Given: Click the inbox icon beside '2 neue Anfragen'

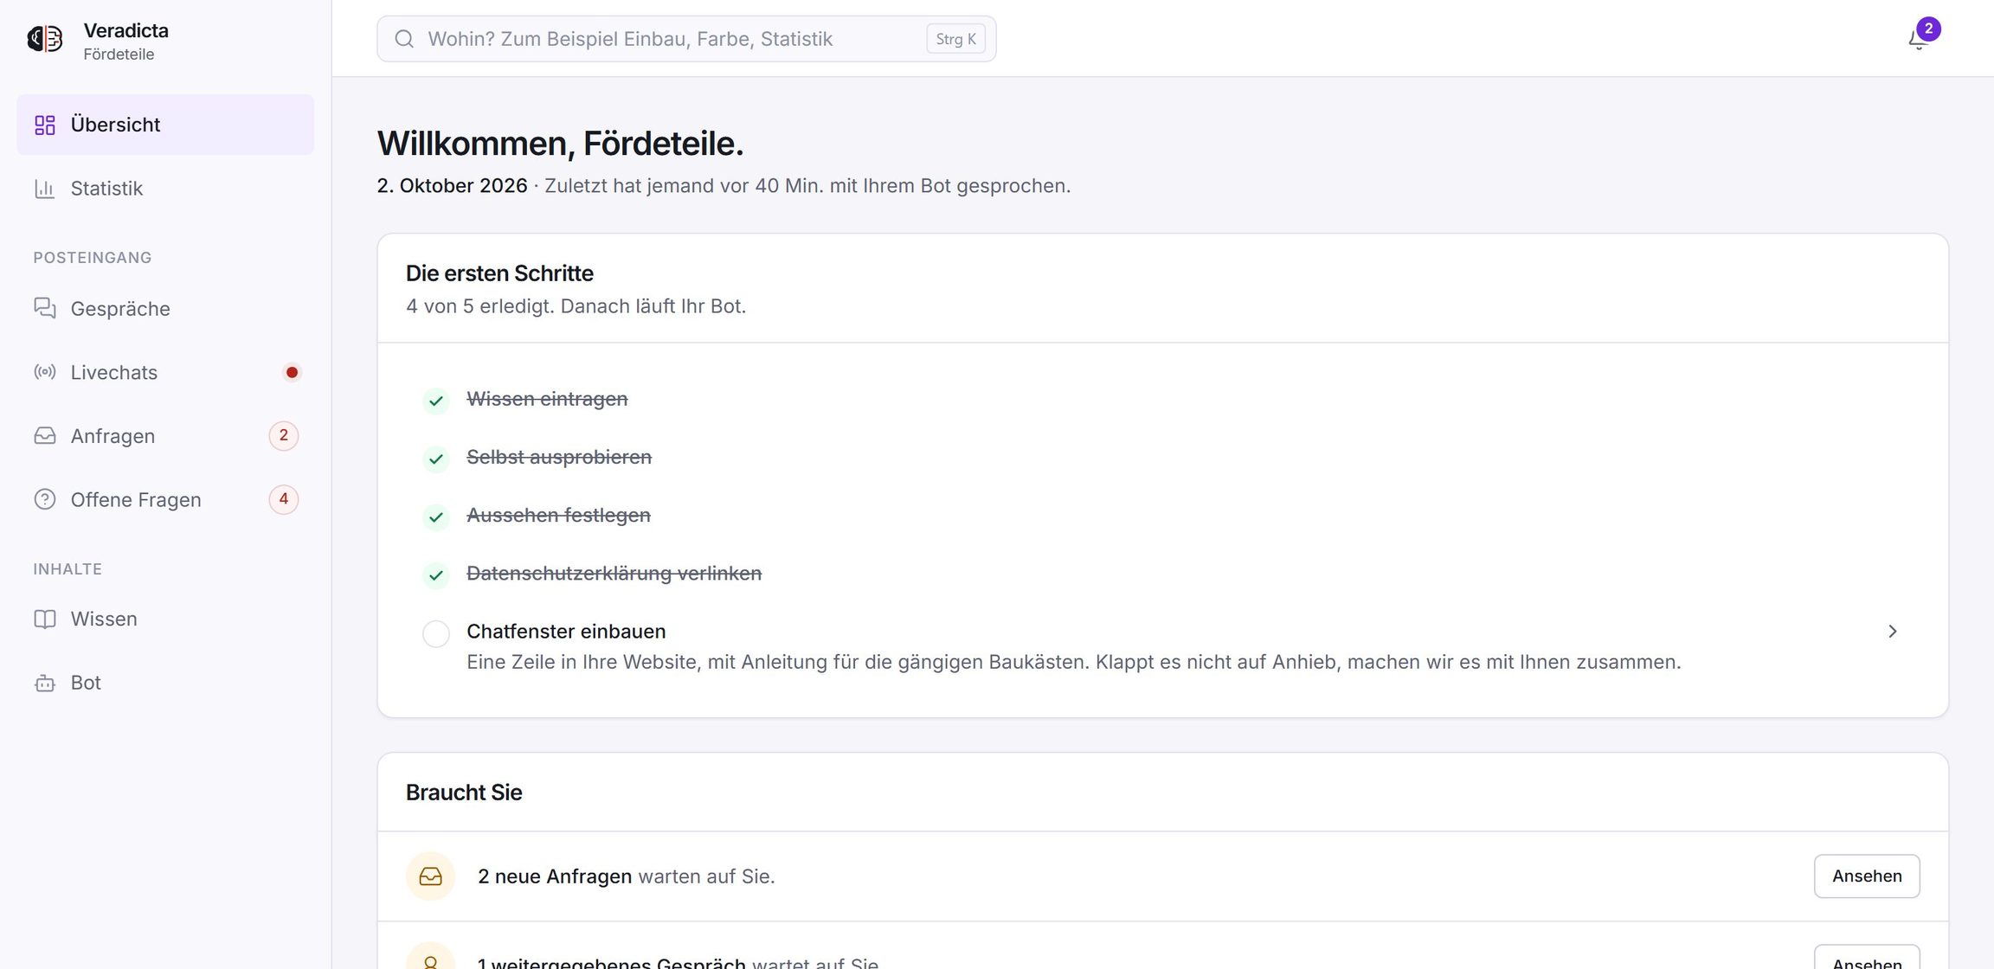Looking at the screenshot, I should (x=430, y=876).
